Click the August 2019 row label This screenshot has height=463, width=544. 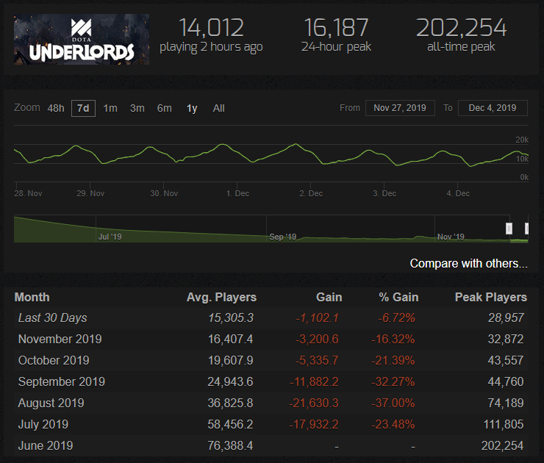coord(51,403)
